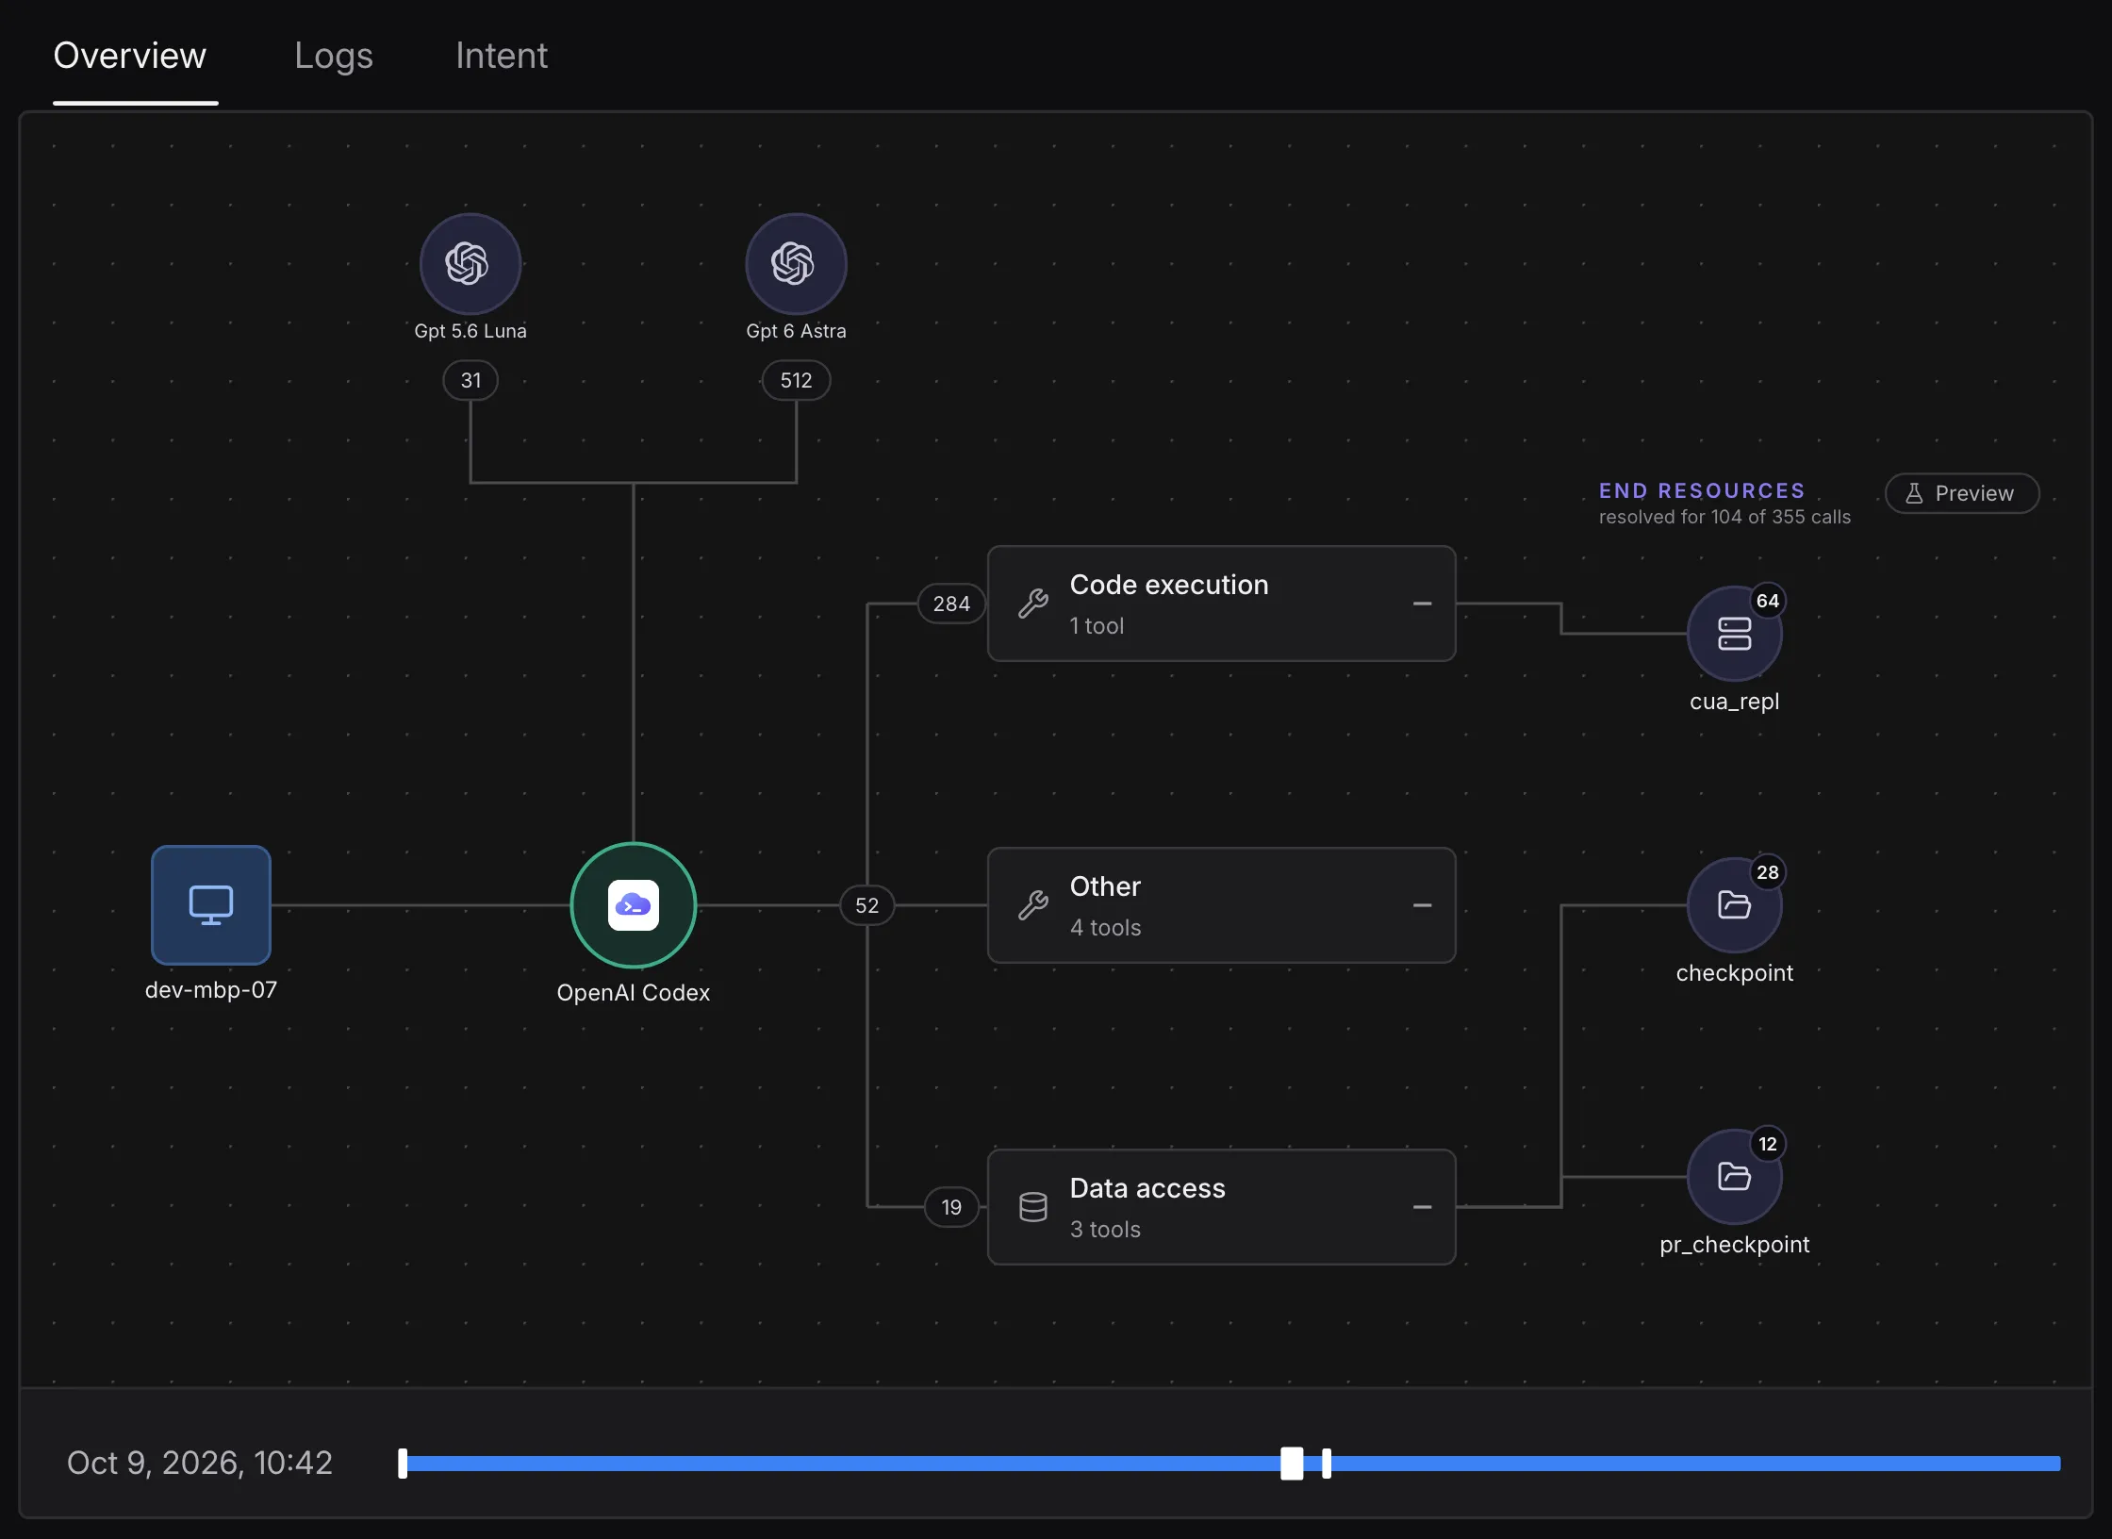The height and width of the screenshot is (1539, 2112).
Task: Click the cua_repl label
Action: point(1734,702)
